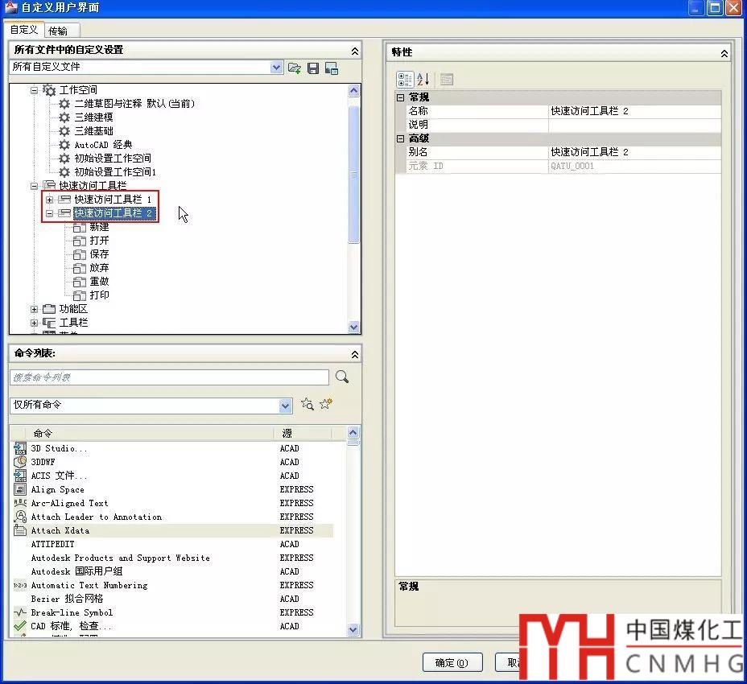Click the Attach Xdata command icon
Screen dimensions: 747x684
[20, 530]
